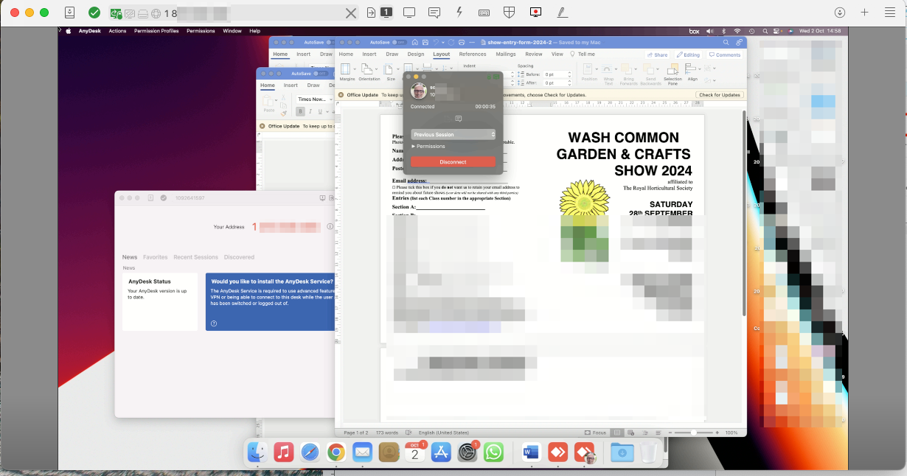Open the keyboard settings icon in AnyDesk toolbar
The width and height of the screenshot is (907, 476).
[484, 13]
